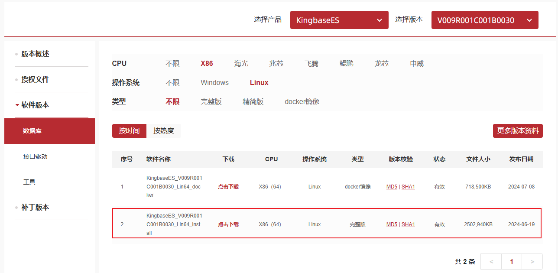Select page 1 in pagination

(x=512, y=262)
